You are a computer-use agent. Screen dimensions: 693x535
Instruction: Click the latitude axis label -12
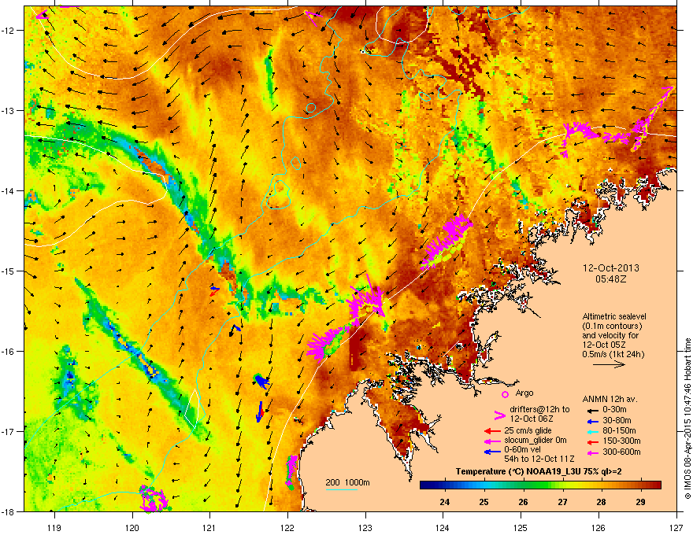pyautogui.click(x=8, y=31)
